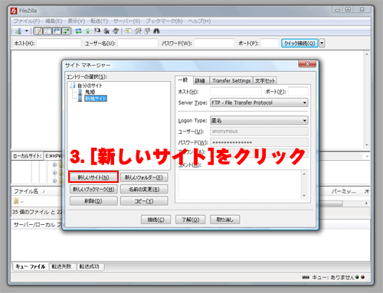The height and width of the screenshot is (293, 383).
Task: Open the ヘルプ(H) menu
Action: pyautogui.click(x=199, y=21)
